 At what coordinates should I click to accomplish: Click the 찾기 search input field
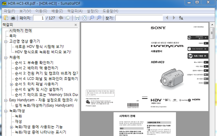coord(139,18)
